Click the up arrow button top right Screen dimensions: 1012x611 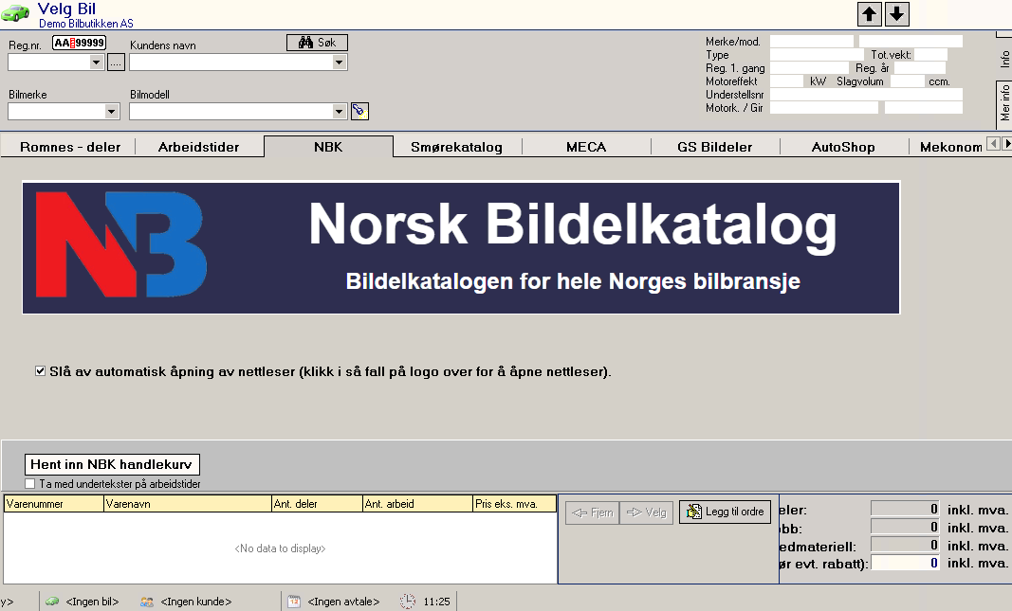point(870,13)
